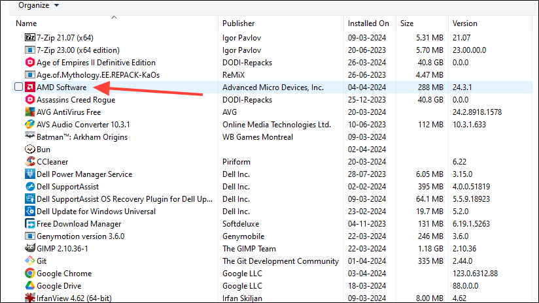Click publisher 'The GIMP Team' cell
The height and width of the screenshot is (303, 539).
(x=249, y=248)
